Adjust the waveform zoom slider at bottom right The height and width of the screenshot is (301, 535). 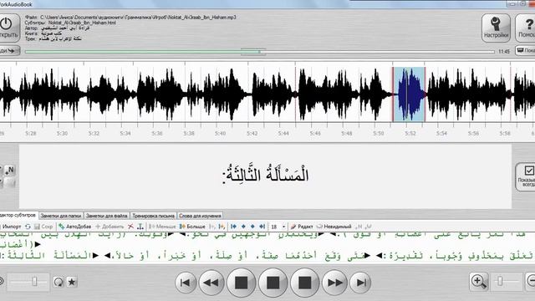[506, 282]
